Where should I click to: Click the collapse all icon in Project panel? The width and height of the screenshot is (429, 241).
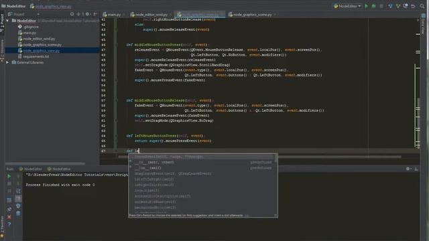pos(79,14)
